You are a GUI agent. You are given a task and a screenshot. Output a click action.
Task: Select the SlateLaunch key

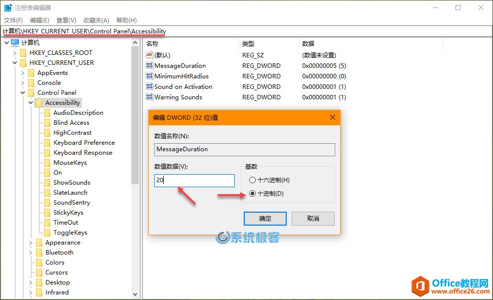[x=70, y=193]
